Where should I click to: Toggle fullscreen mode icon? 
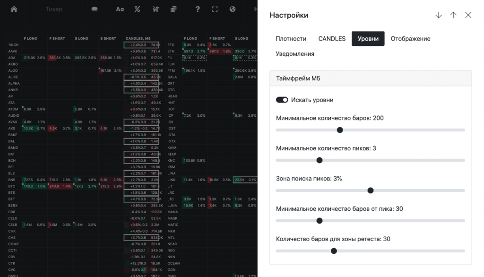pyautogui.click(x=215, y=9)
